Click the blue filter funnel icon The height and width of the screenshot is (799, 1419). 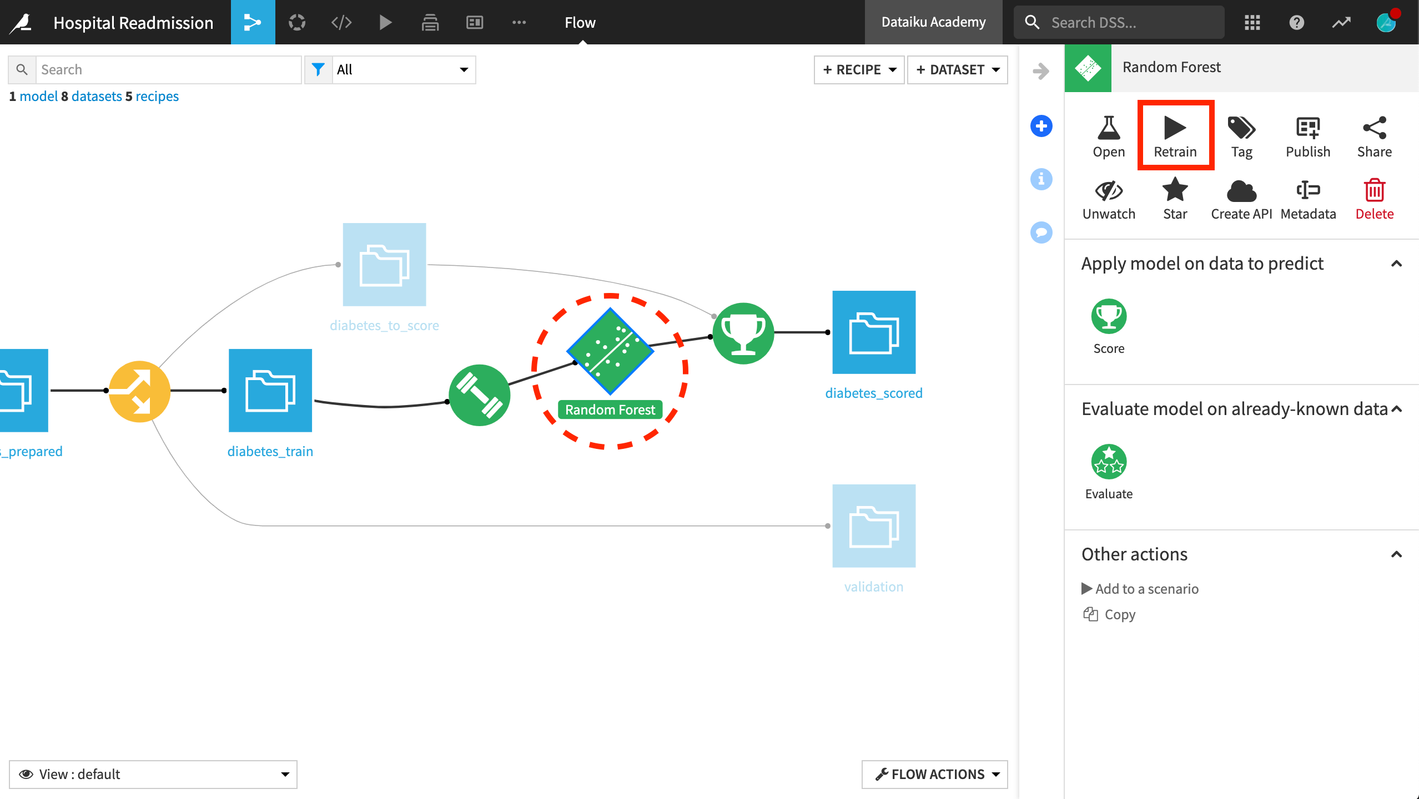point(318,69)
